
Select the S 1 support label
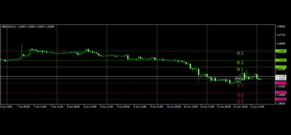tap(240, 86)
